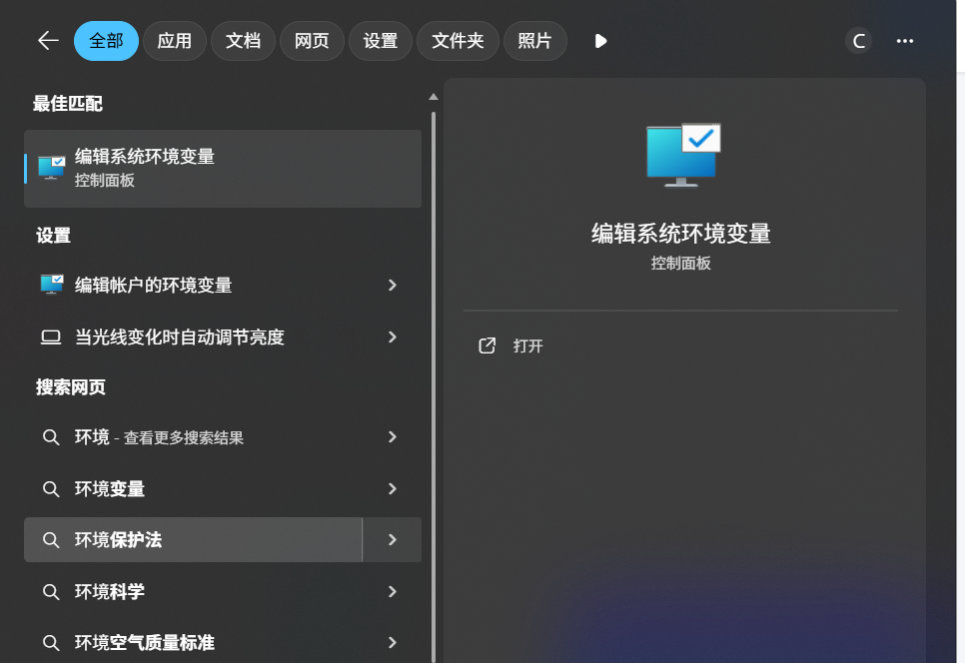Click the search icon beside 环境变量
The width and height of the screenshot is (965, 663).
52,488
